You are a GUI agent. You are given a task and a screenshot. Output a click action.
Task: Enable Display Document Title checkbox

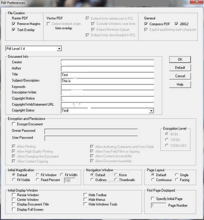click(x=13, y=204)
